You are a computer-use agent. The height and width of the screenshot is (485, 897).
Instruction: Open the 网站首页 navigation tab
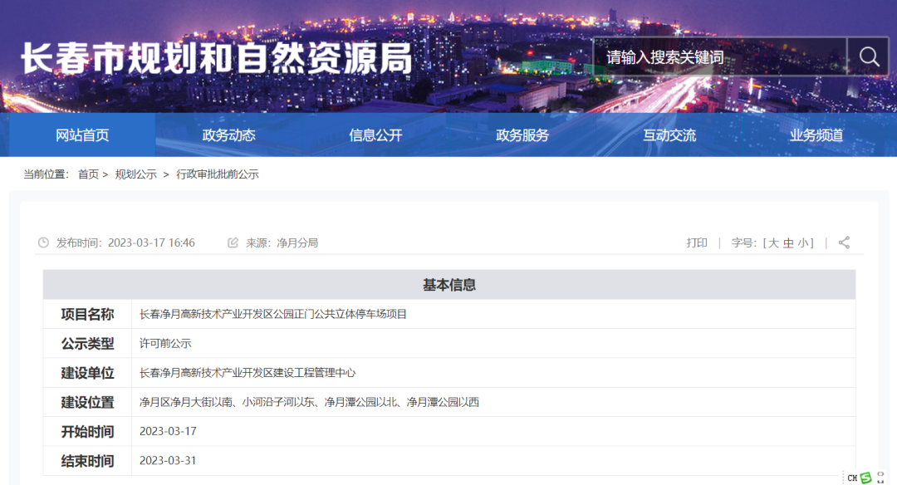pos(82,135)
